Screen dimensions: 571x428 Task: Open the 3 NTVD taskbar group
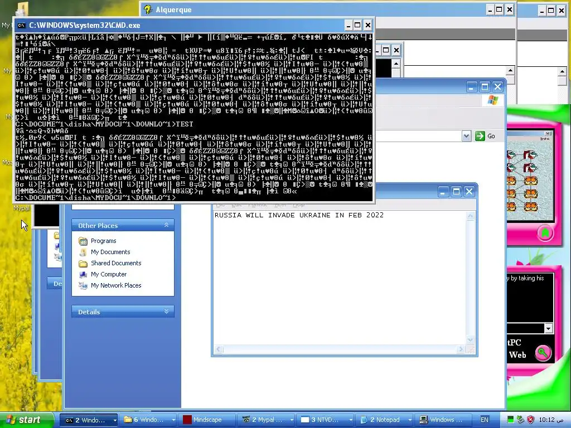[326, 420]
